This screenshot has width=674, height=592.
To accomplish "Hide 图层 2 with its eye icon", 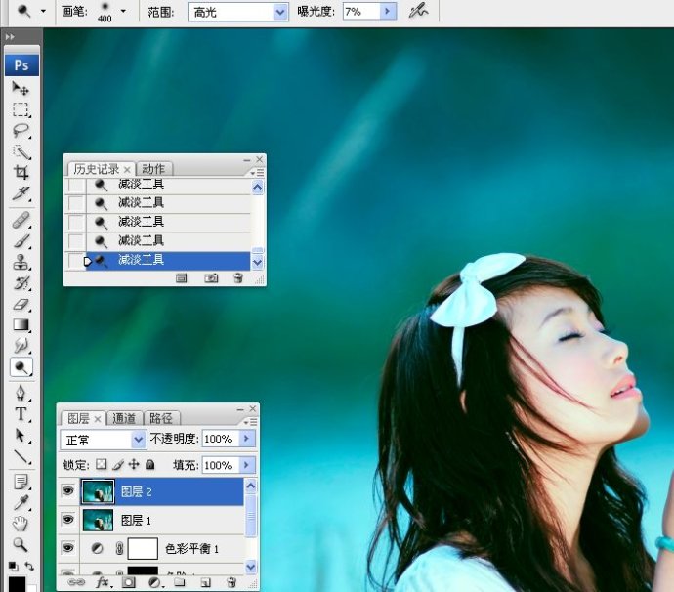I will pyautogui.click(x=67, y=491).
